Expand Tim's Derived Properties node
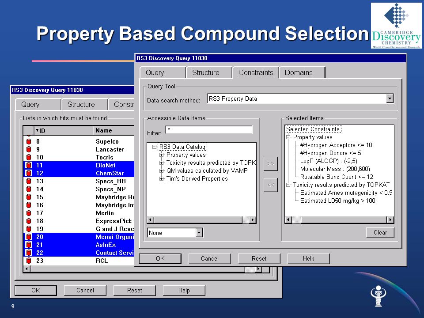The height and width of the screenshot is (318, 424). (x=162, y=179)
